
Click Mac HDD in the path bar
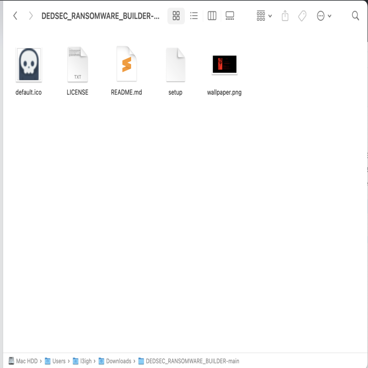pos(23,361)
